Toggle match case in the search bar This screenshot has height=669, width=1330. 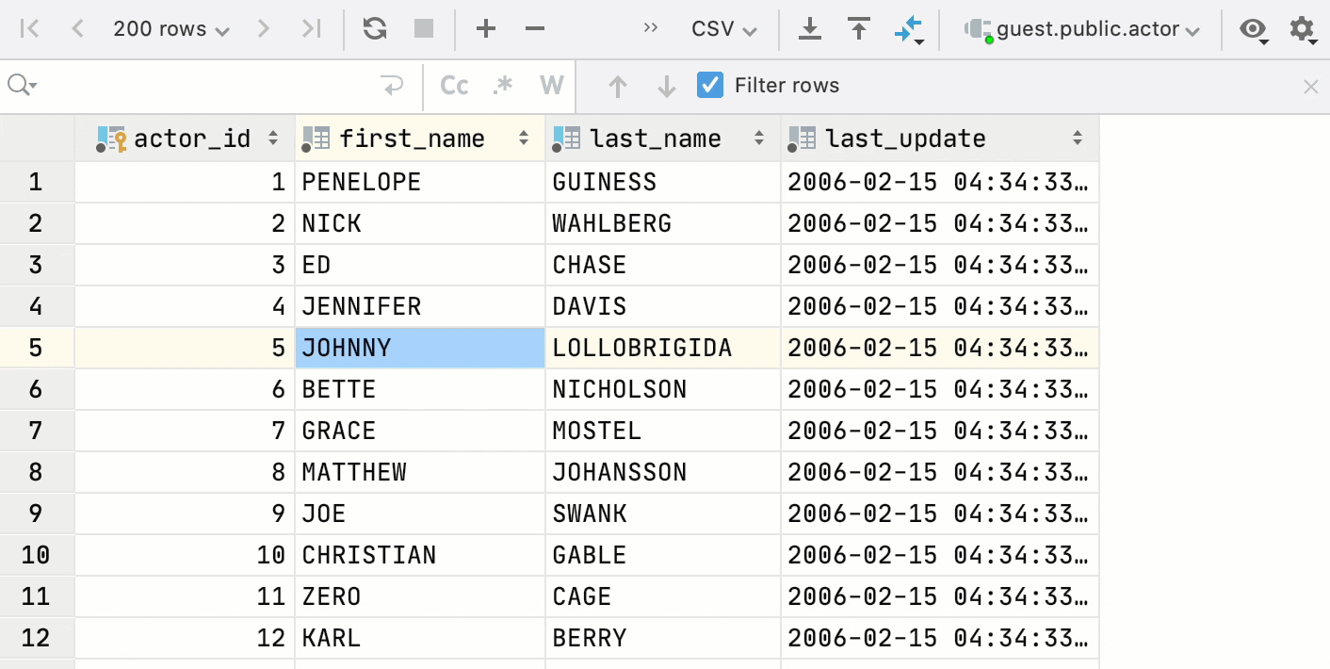(x=453, y=85)
